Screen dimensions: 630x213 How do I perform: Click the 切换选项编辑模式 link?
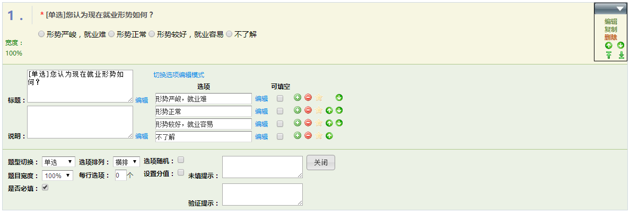179,75
